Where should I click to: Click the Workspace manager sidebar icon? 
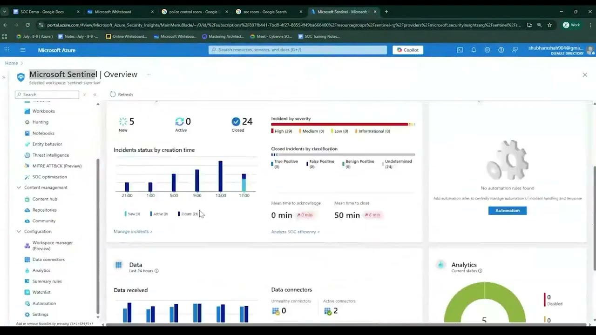coord(27,246)
